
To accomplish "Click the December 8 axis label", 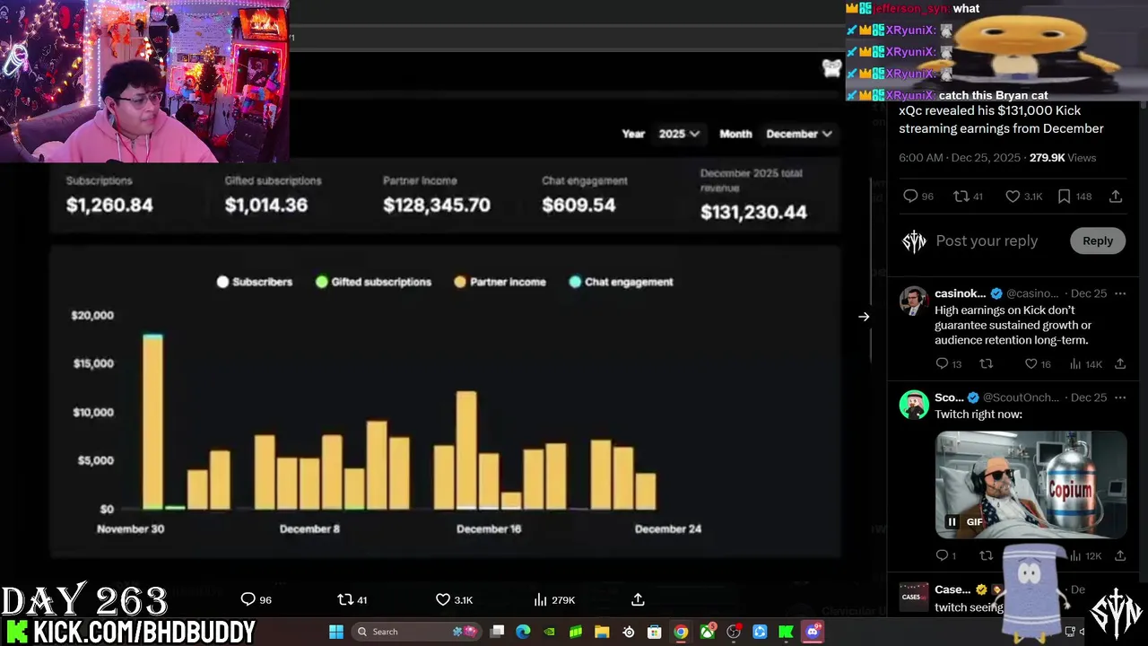I will click(309, 528).
